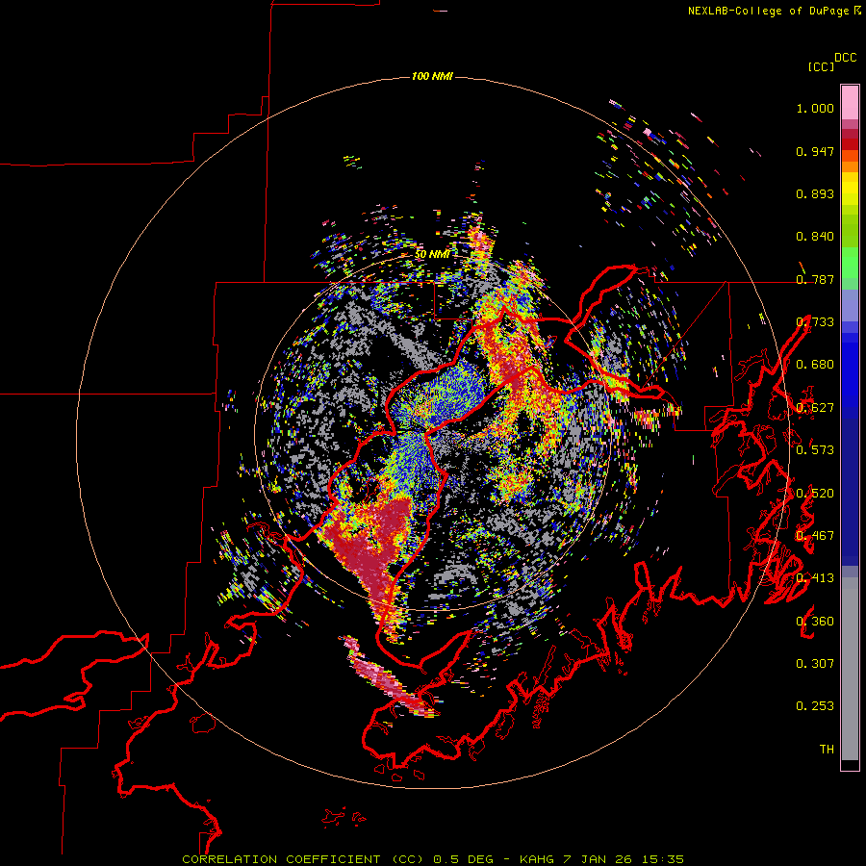Click the 0.680 legend value
The width and height of the screenshot is (866, 866).
815,365
